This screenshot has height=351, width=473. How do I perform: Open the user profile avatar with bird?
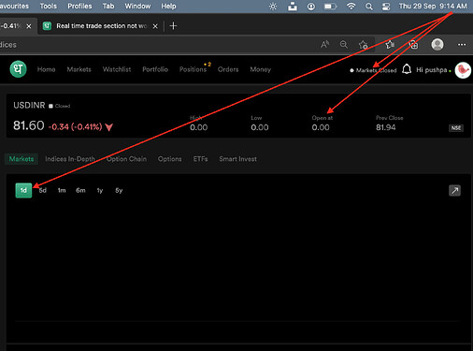coord(463,70)
